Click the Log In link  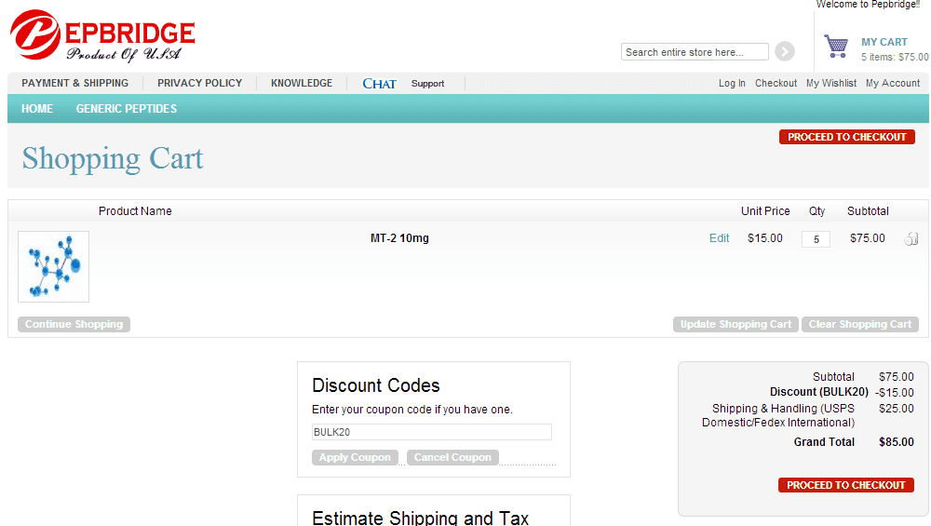pos(732,84)
